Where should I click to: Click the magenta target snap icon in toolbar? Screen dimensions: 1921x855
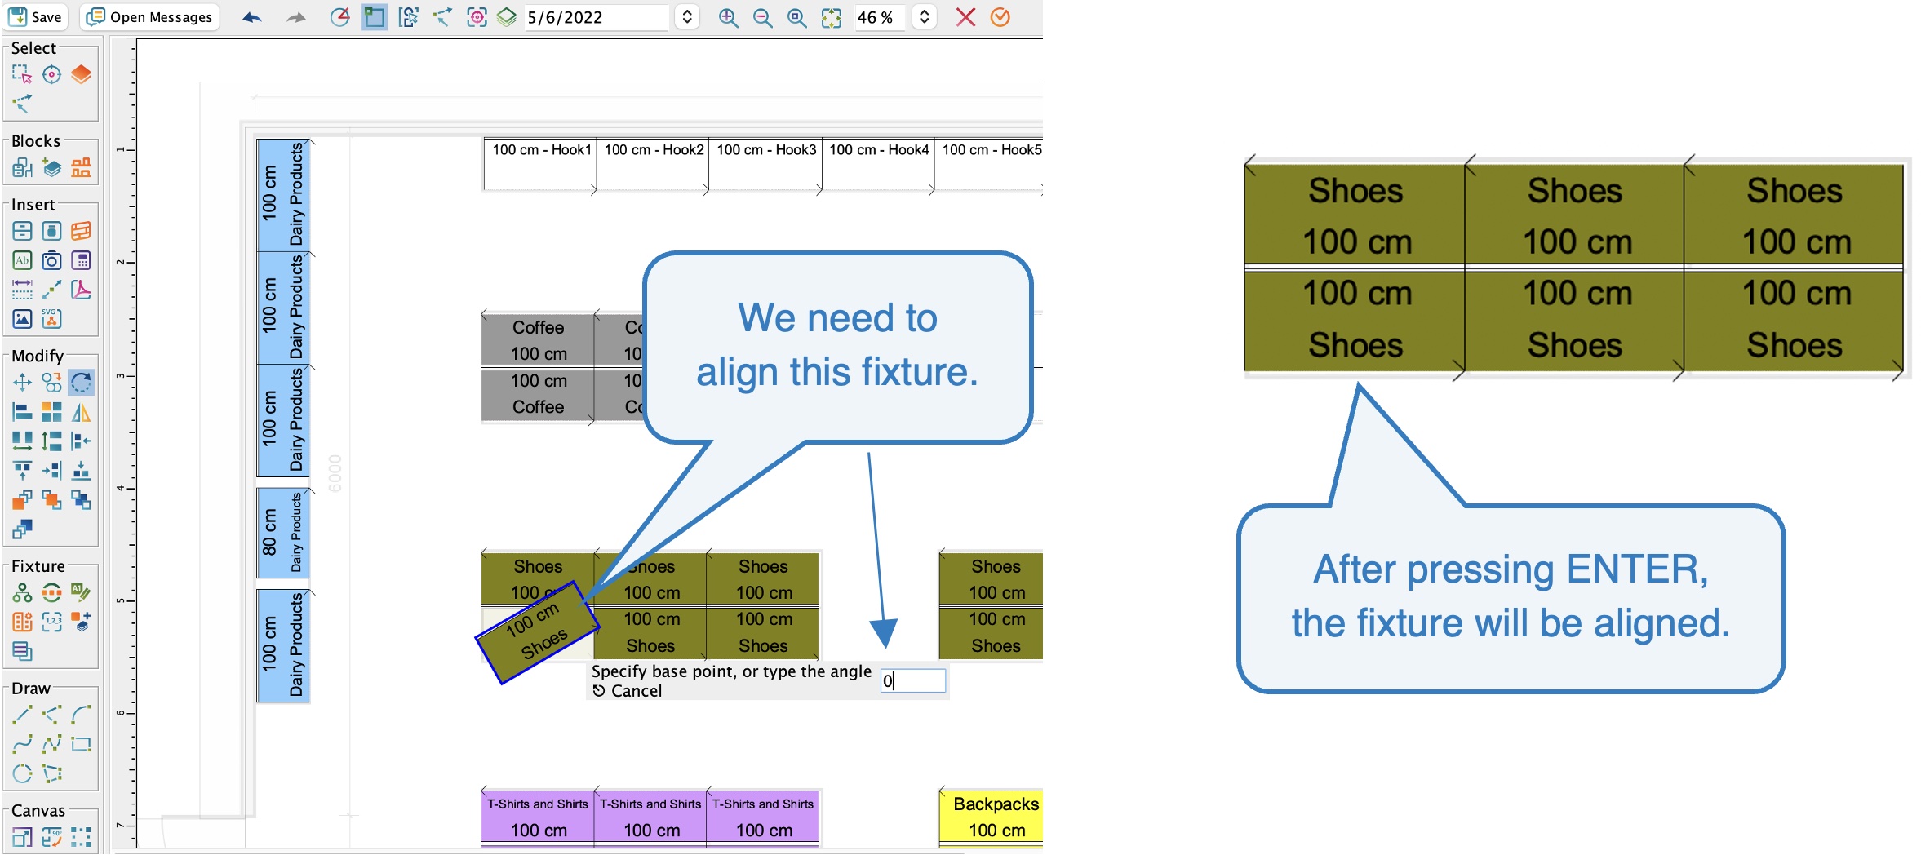tap(477, 17)
